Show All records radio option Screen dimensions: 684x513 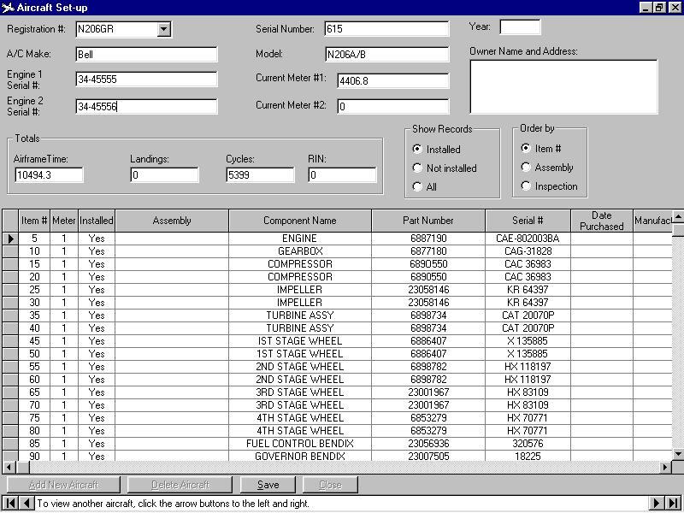click(417, 186)
